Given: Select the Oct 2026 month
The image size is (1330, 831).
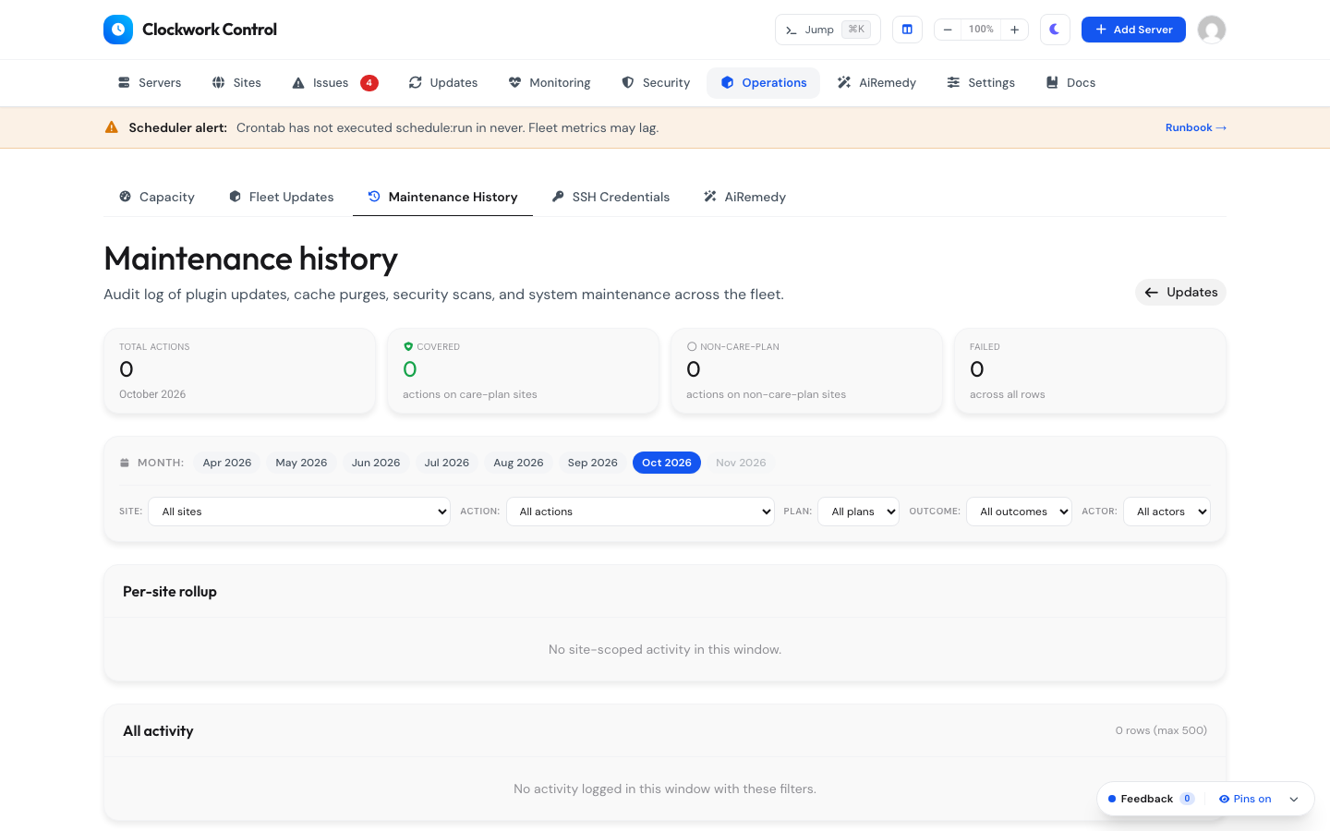Looking at the screenshot, I should pos(667,463).
